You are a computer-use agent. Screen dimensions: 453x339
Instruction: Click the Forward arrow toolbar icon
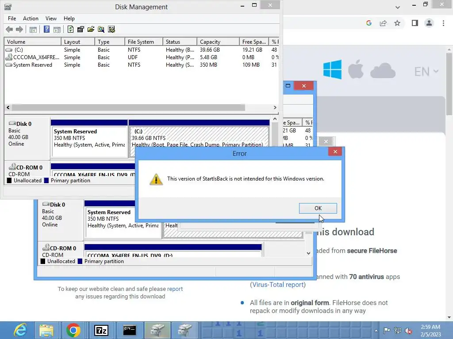click(19, 29)
